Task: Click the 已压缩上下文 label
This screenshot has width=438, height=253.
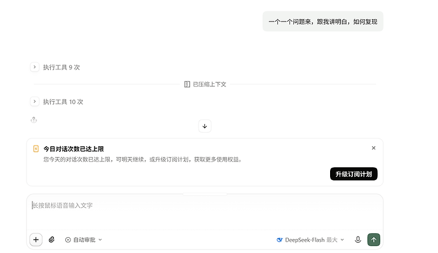Action: click(x=209, y=85)
